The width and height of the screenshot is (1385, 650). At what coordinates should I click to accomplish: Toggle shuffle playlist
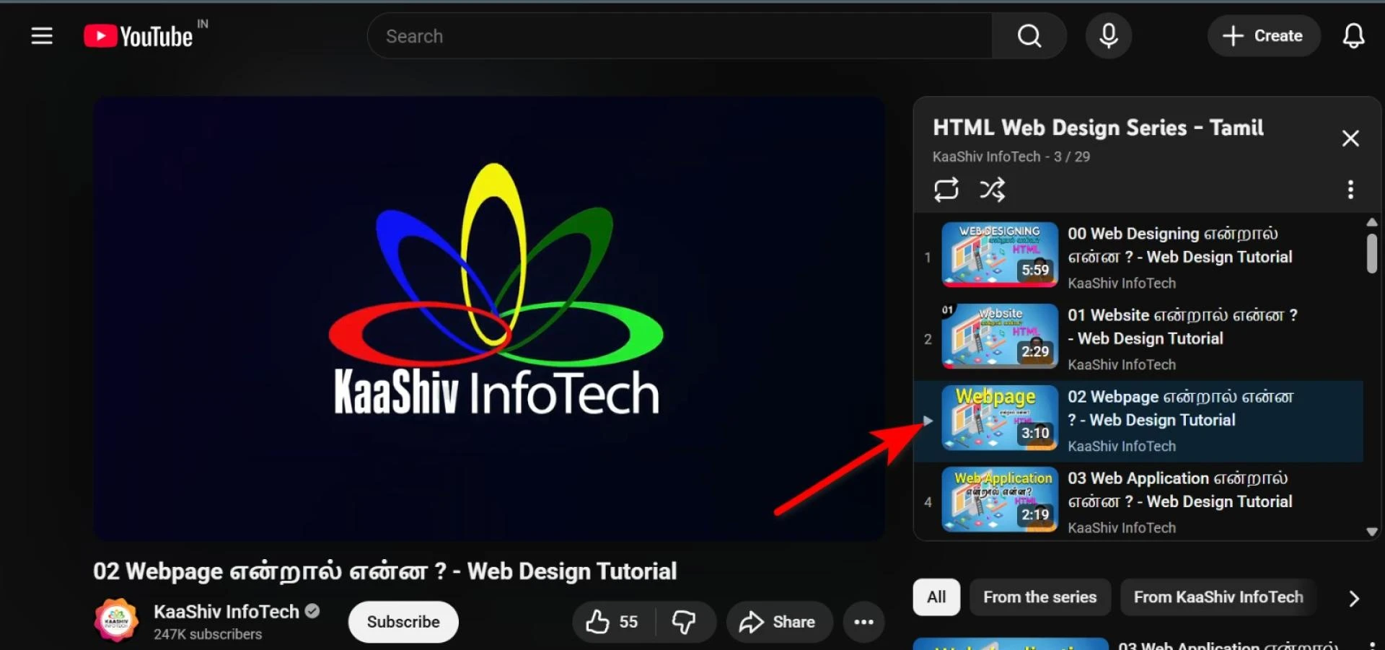point(992,190)
